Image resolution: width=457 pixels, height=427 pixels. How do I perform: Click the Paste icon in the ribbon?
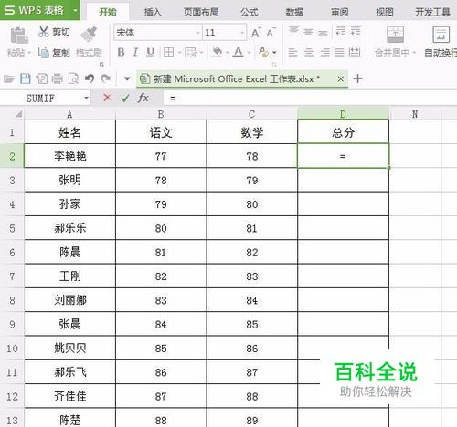tap(18, 36)
